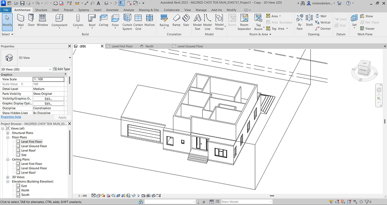
Task: Switch to the Annotate ribbon tab
Action: pyautogui.click(x=112, y=10)
